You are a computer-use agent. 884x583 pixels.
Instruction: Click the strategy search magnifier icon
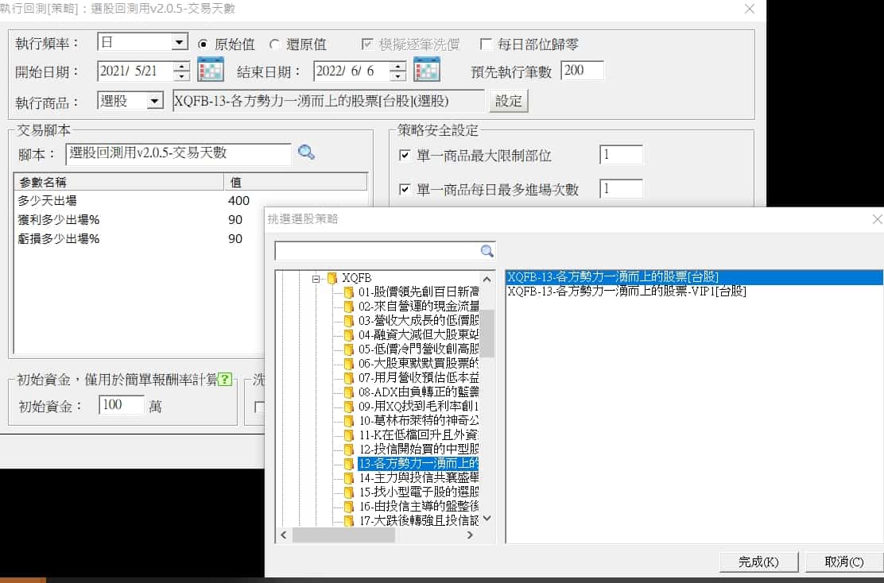487,251
